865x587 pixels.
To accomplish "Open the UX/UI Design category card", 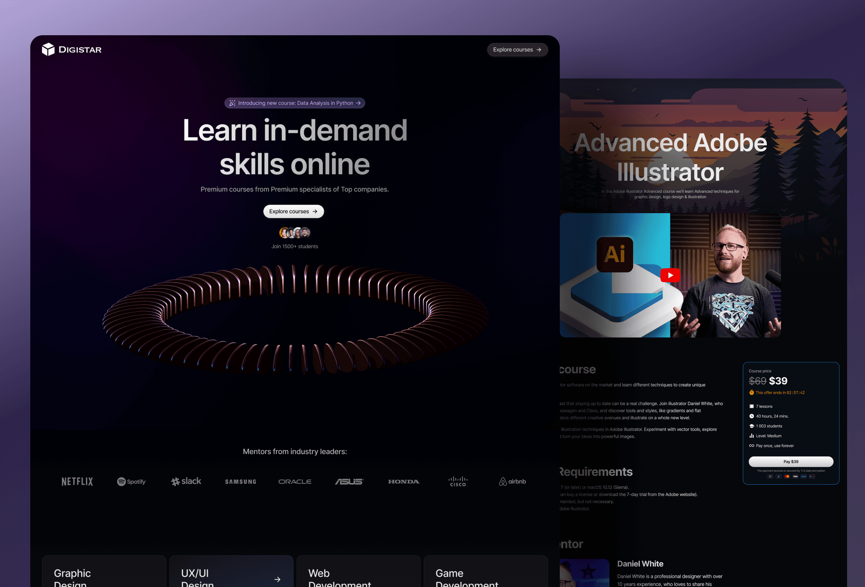I will point(231,571).
